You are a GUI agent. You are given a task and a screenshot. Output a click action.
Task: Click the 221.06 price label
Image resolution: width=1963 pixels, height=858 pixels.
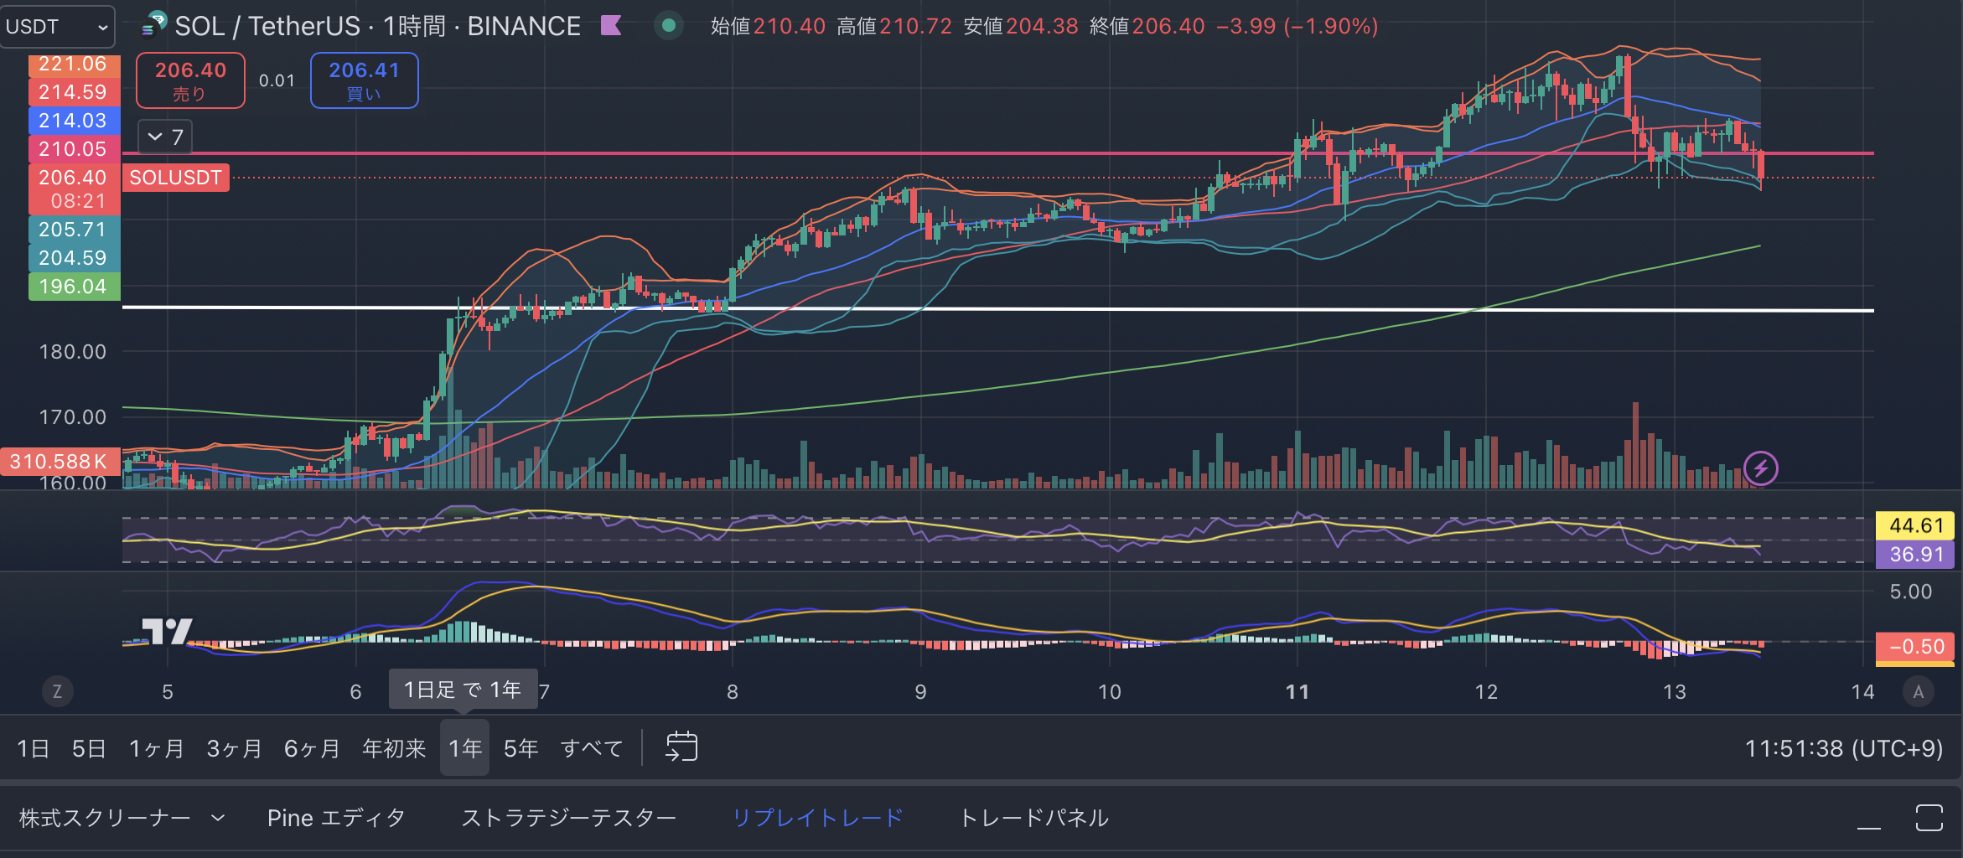click(74, 65)
